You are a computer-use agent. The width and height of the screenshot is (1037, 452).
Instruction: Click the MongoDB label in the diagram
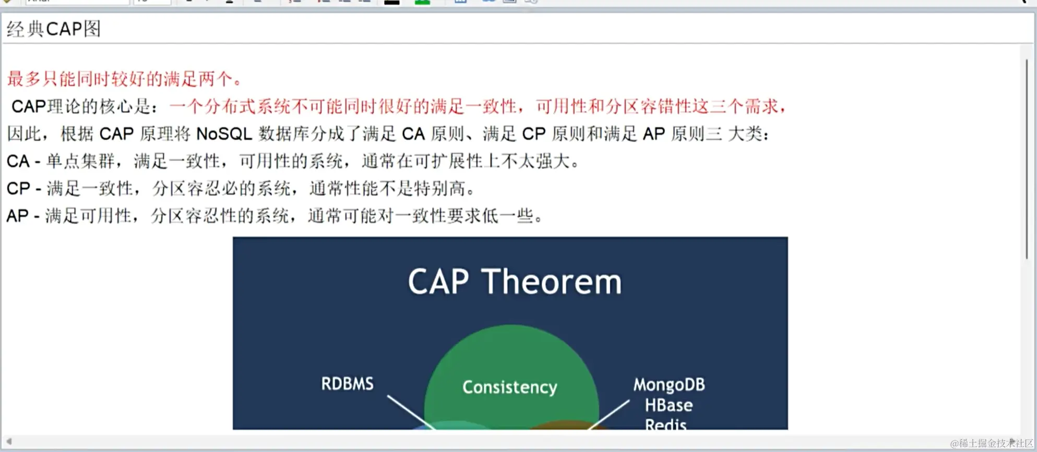(669, 385)
